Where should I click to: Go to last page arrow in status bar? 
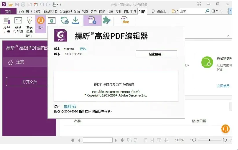click(x=122, y=140)
